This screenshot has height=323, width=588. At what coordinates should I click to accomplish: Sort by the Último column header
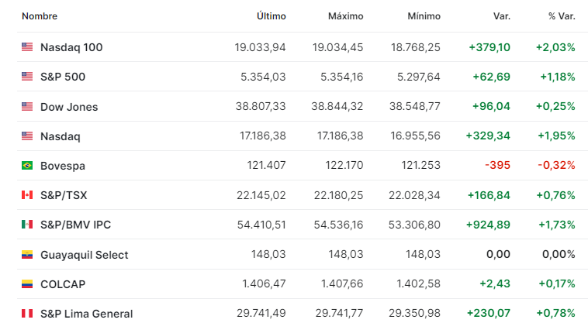(x=272, y=16)
